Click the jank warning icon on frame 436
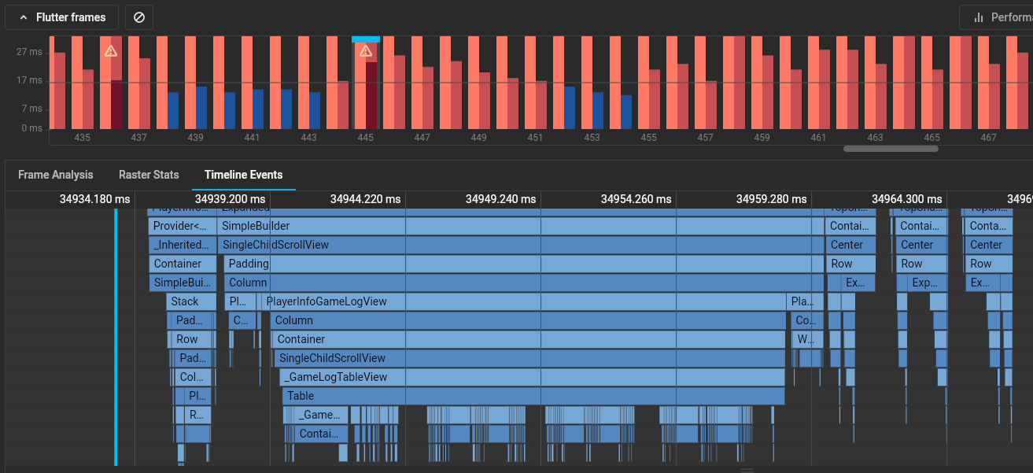Image resolution: width=1033 pixels, height=473 pixels. (x=111, y=51)
